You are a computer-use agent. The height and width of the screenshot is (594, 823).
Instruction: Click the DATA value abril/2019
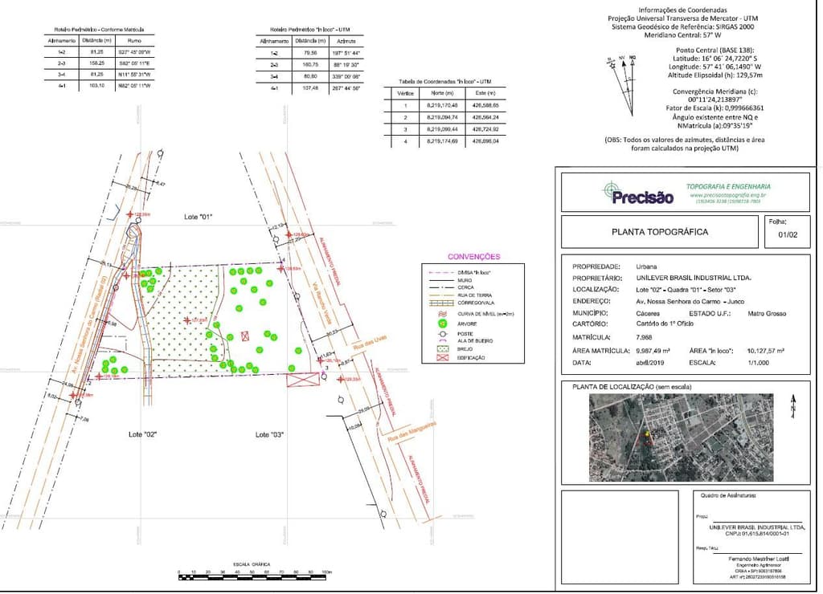649,363
